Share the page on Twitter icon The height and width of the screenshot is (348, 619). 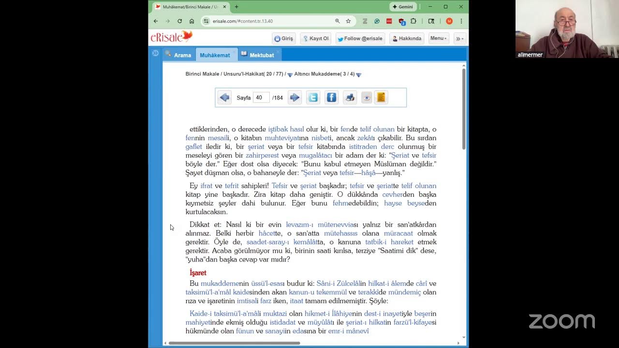click(313, 98)
